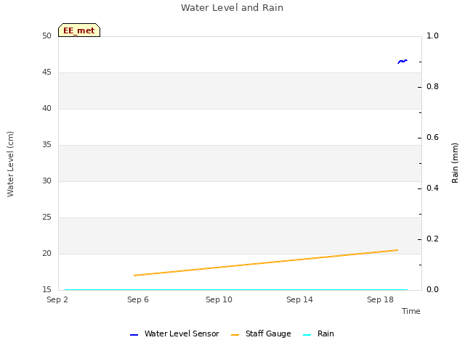The width and height of the screenshot is (465, 348).
Task: Click the 0.4 tick on Rain axis
Action: click(x=432, y=188)
